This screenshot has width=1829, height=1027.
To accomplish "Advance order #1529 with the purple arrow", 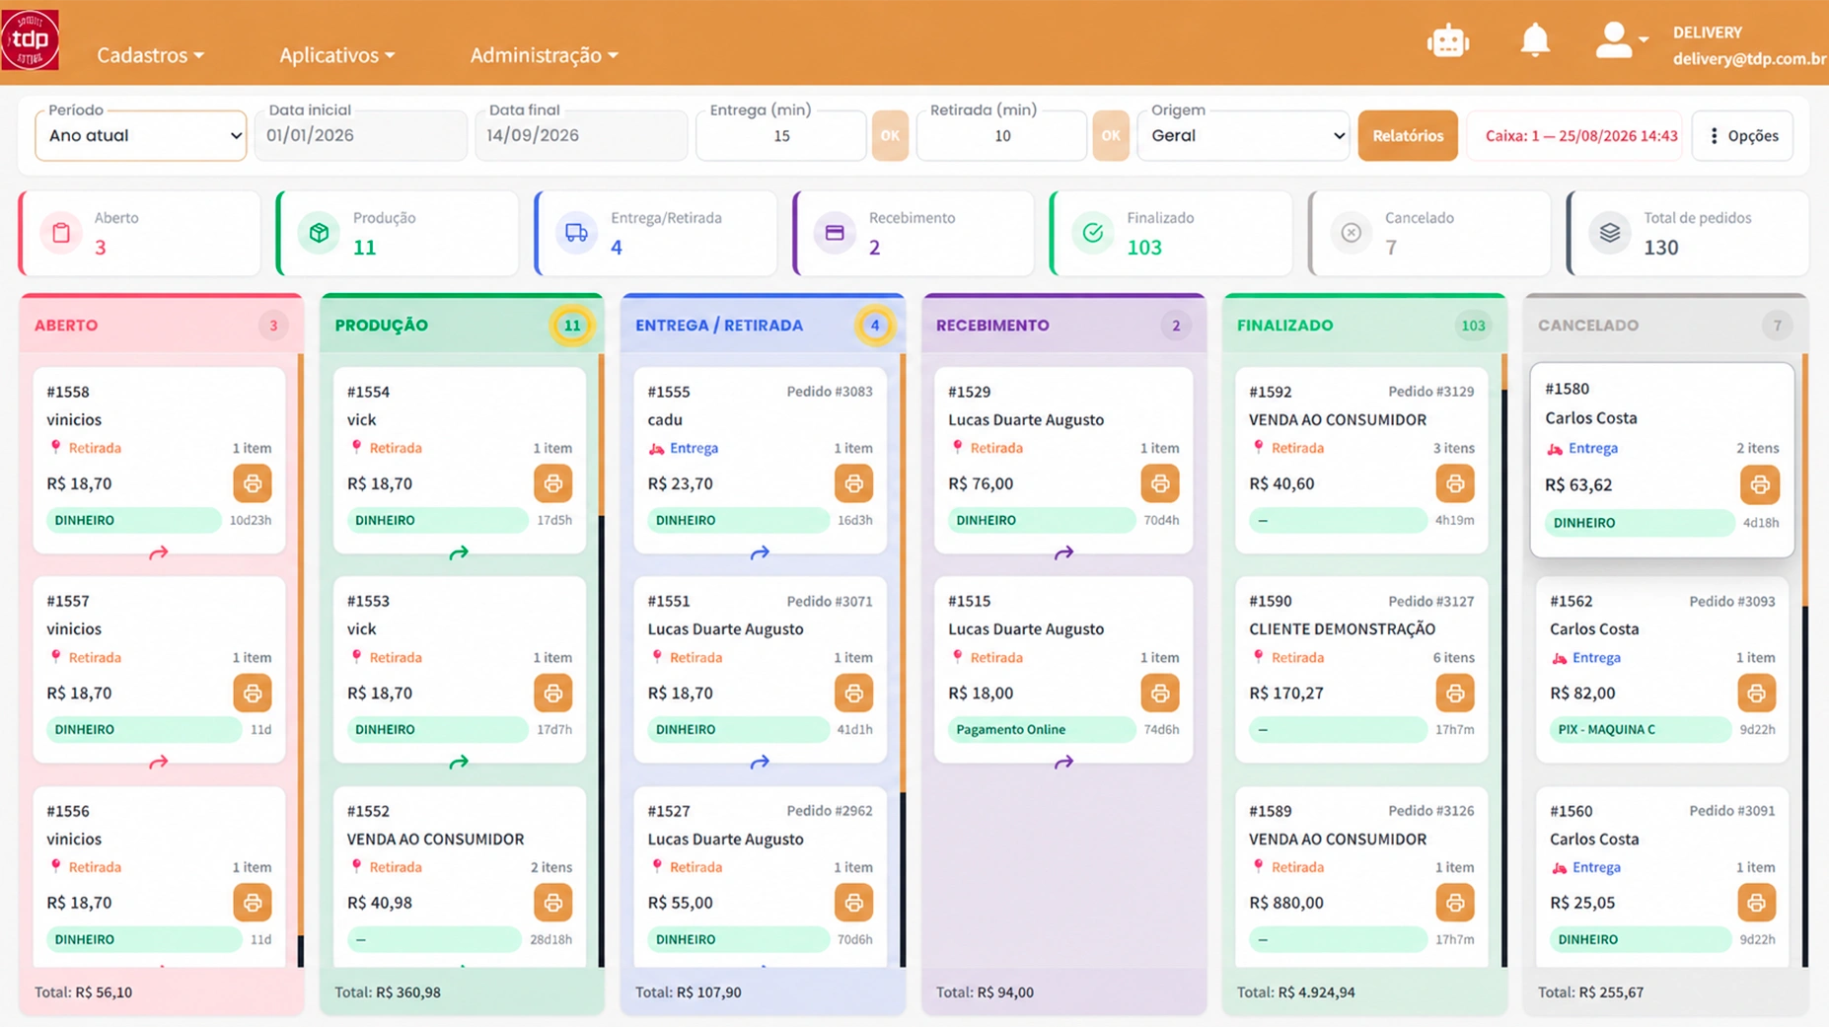I will [x=1063, y=553].
